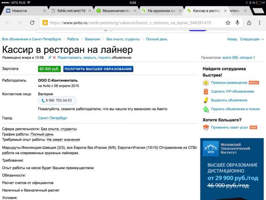
Task: Select the Кассир в ресторан tab
Action: click(207, 11)
